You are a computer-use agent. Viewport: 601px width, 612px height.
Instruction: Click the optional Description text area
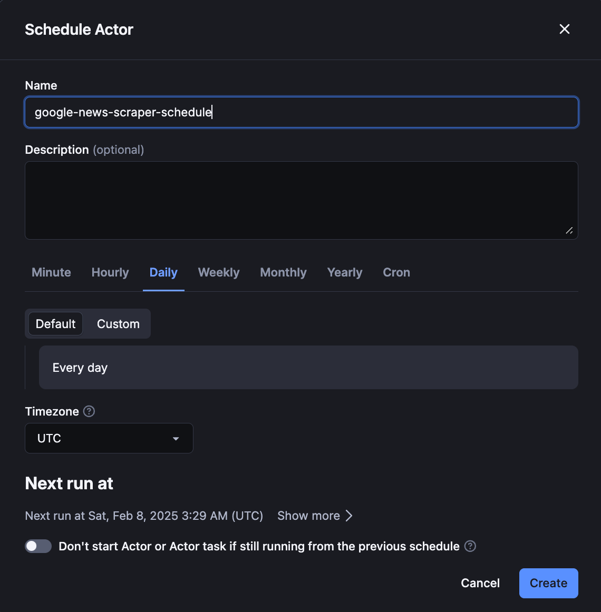301,200
